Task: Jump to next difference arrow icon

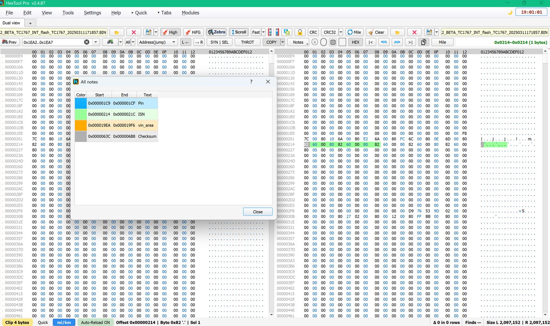Action: point(397,42)
